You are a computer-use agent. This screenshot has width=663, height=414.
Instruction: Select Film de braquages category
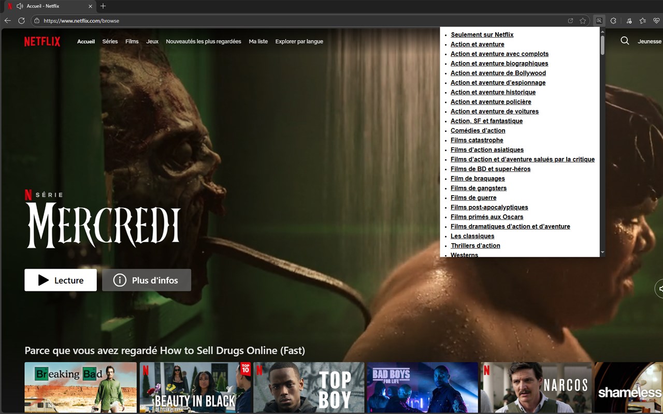pyautogui.click(x=478, y=179)
